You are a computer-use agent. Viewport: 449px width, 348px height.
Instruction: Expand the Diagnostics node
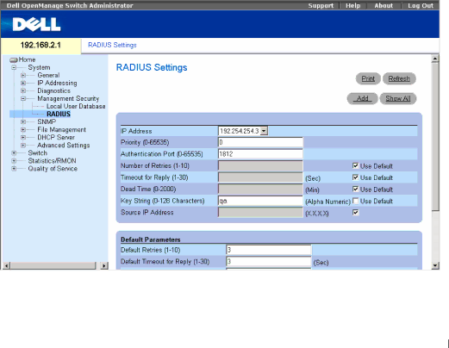[23, 91]
